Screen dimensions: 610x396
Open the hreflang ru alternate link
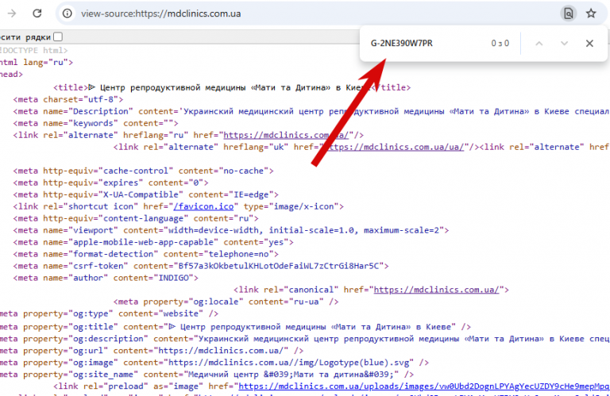[286, 135]
